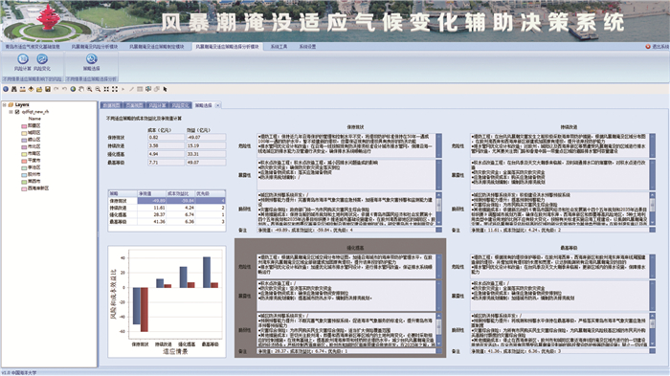
Task: Show full extent with the globe icon
Action: point(73,89)
